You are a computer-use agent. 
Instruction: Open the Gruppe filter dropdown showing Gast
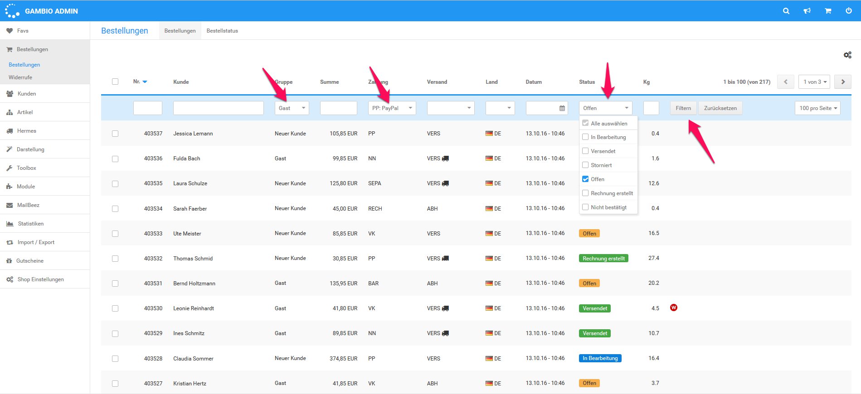coord(292,108)
